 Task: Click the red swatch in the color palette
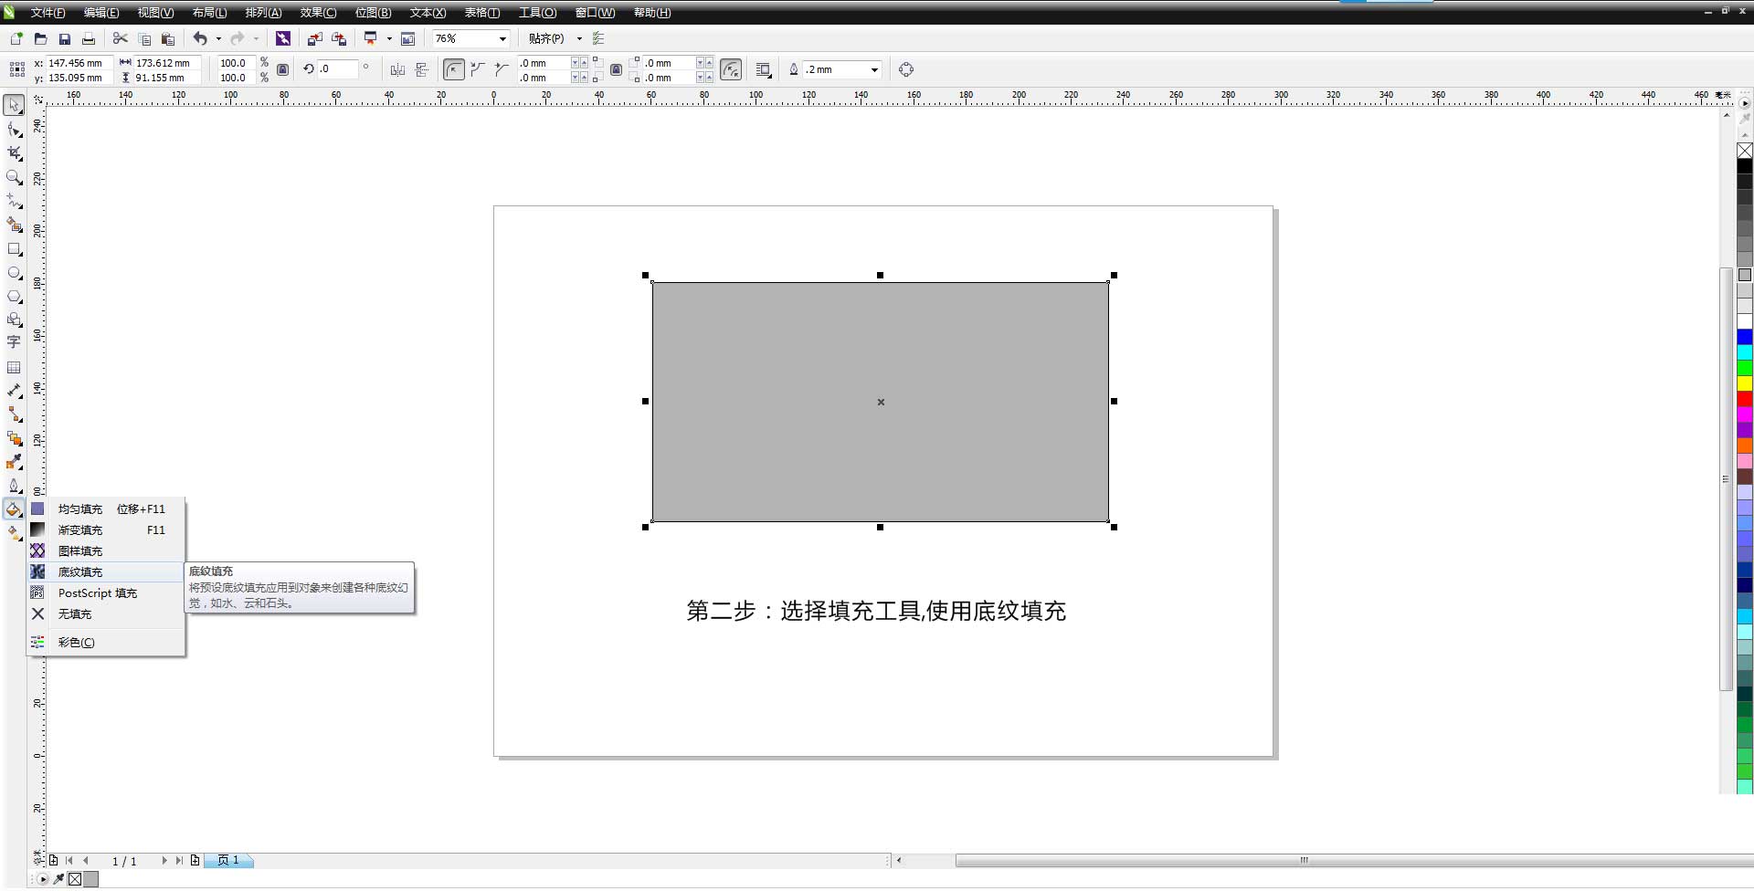click(x=1745, y=399)
